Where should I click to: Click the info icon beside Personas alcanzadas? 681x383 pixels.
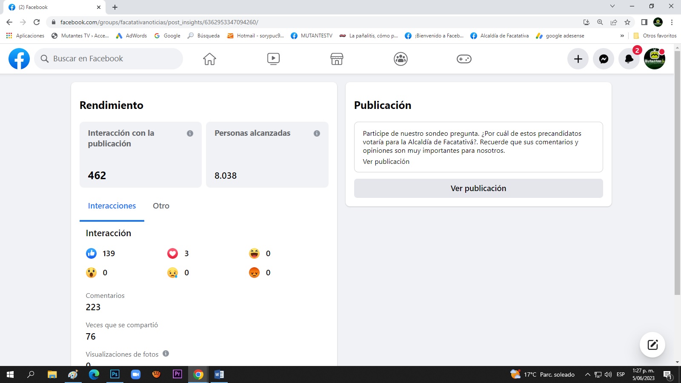click(317, 133)
